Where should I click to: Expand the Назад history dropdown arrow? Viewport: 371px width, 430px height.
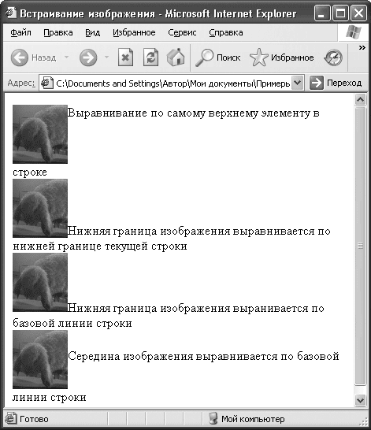[66, 57]
